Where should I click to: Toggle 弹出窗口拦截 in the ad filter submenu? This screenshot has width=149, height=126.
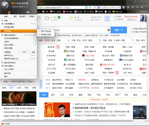(46, 34)
